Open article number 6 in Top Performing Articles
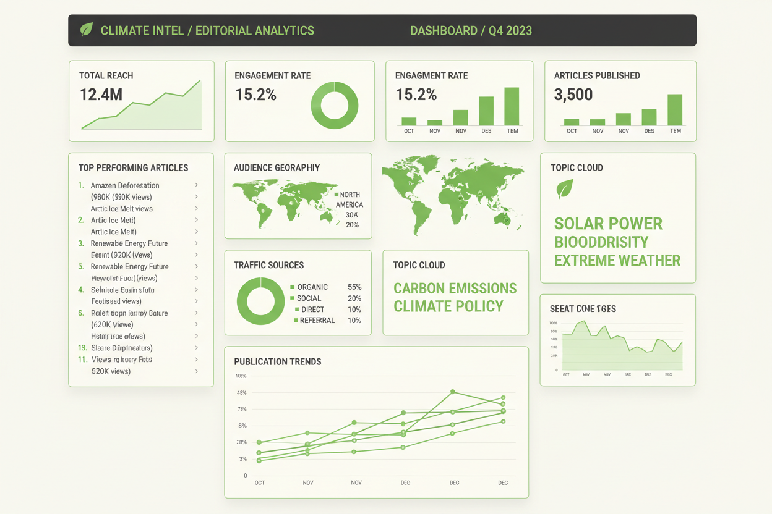This screenshot has height=514, width=772. 129,313
